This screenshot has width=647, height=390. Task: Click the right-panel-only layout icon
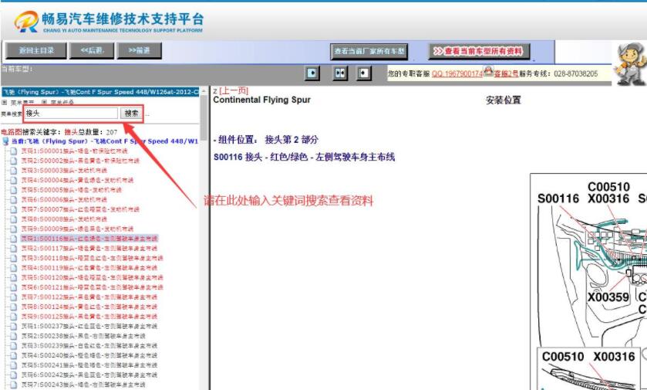pyautogui.click(x=363, y=73)
